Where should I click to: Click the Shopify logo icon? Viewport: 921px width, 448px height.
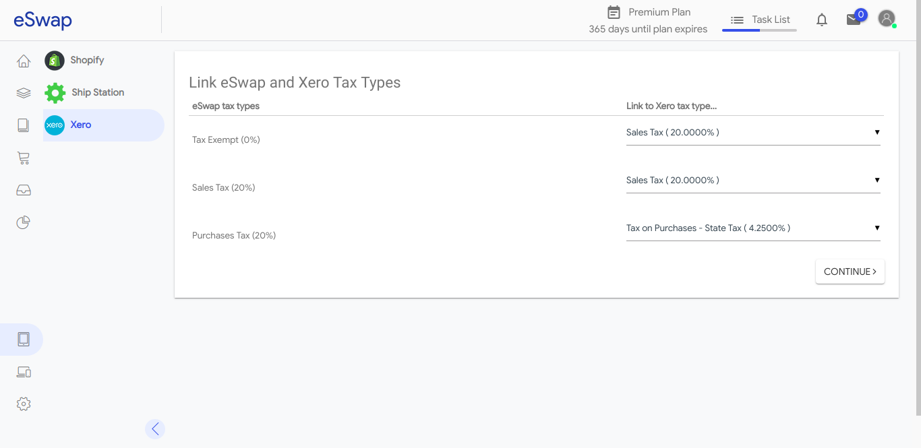55,61
